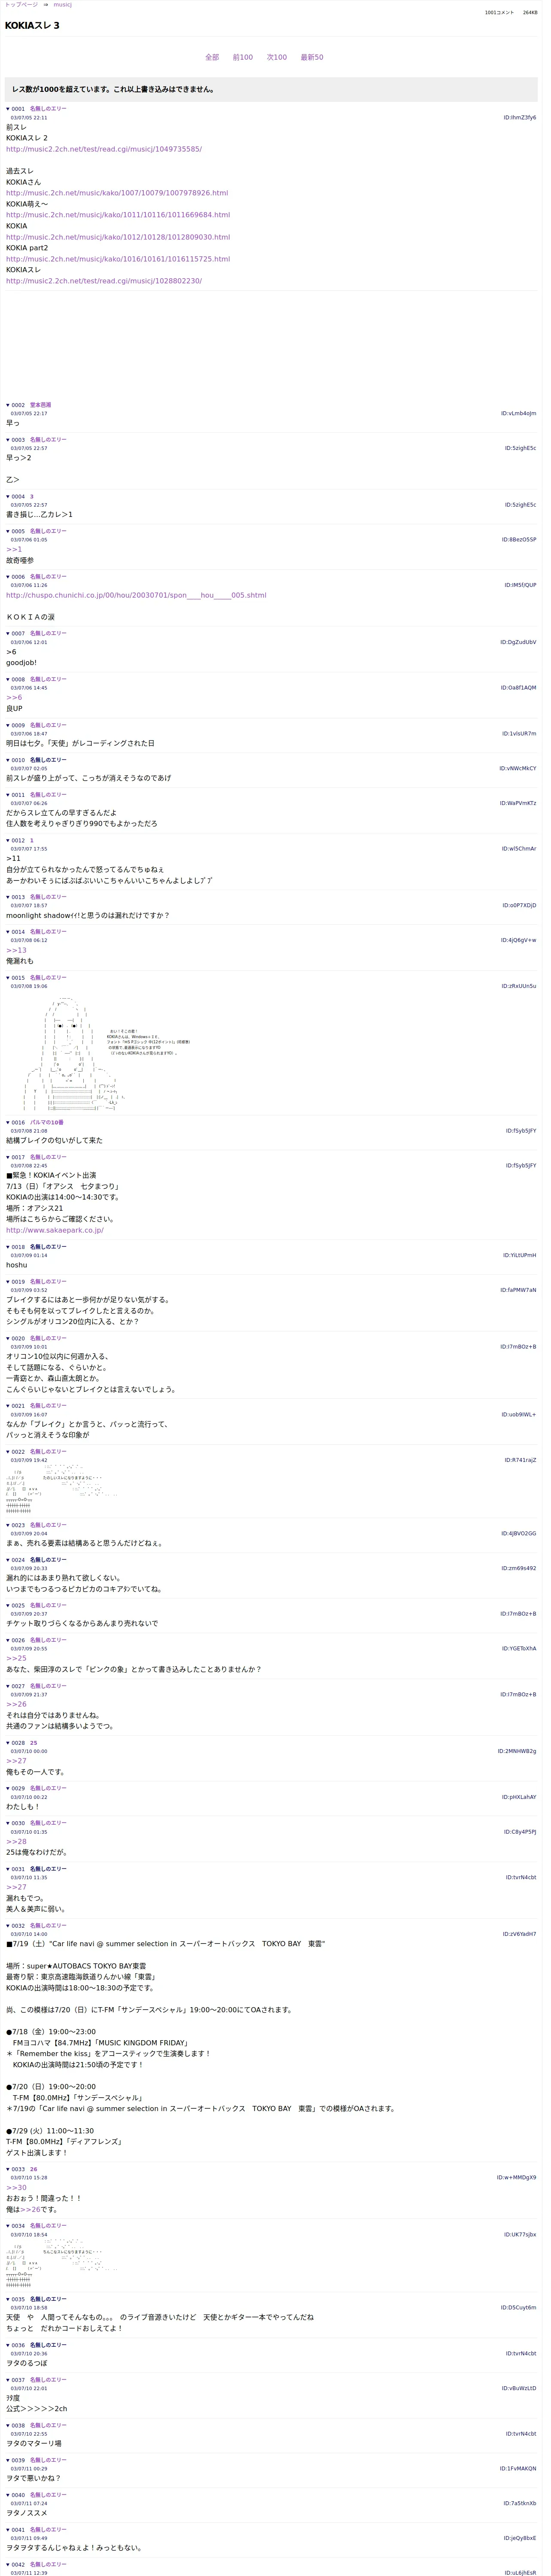Follow the >>26 anchor in post 0027
Viewport: 551px width, 2576px height.
coord(16,1704)
